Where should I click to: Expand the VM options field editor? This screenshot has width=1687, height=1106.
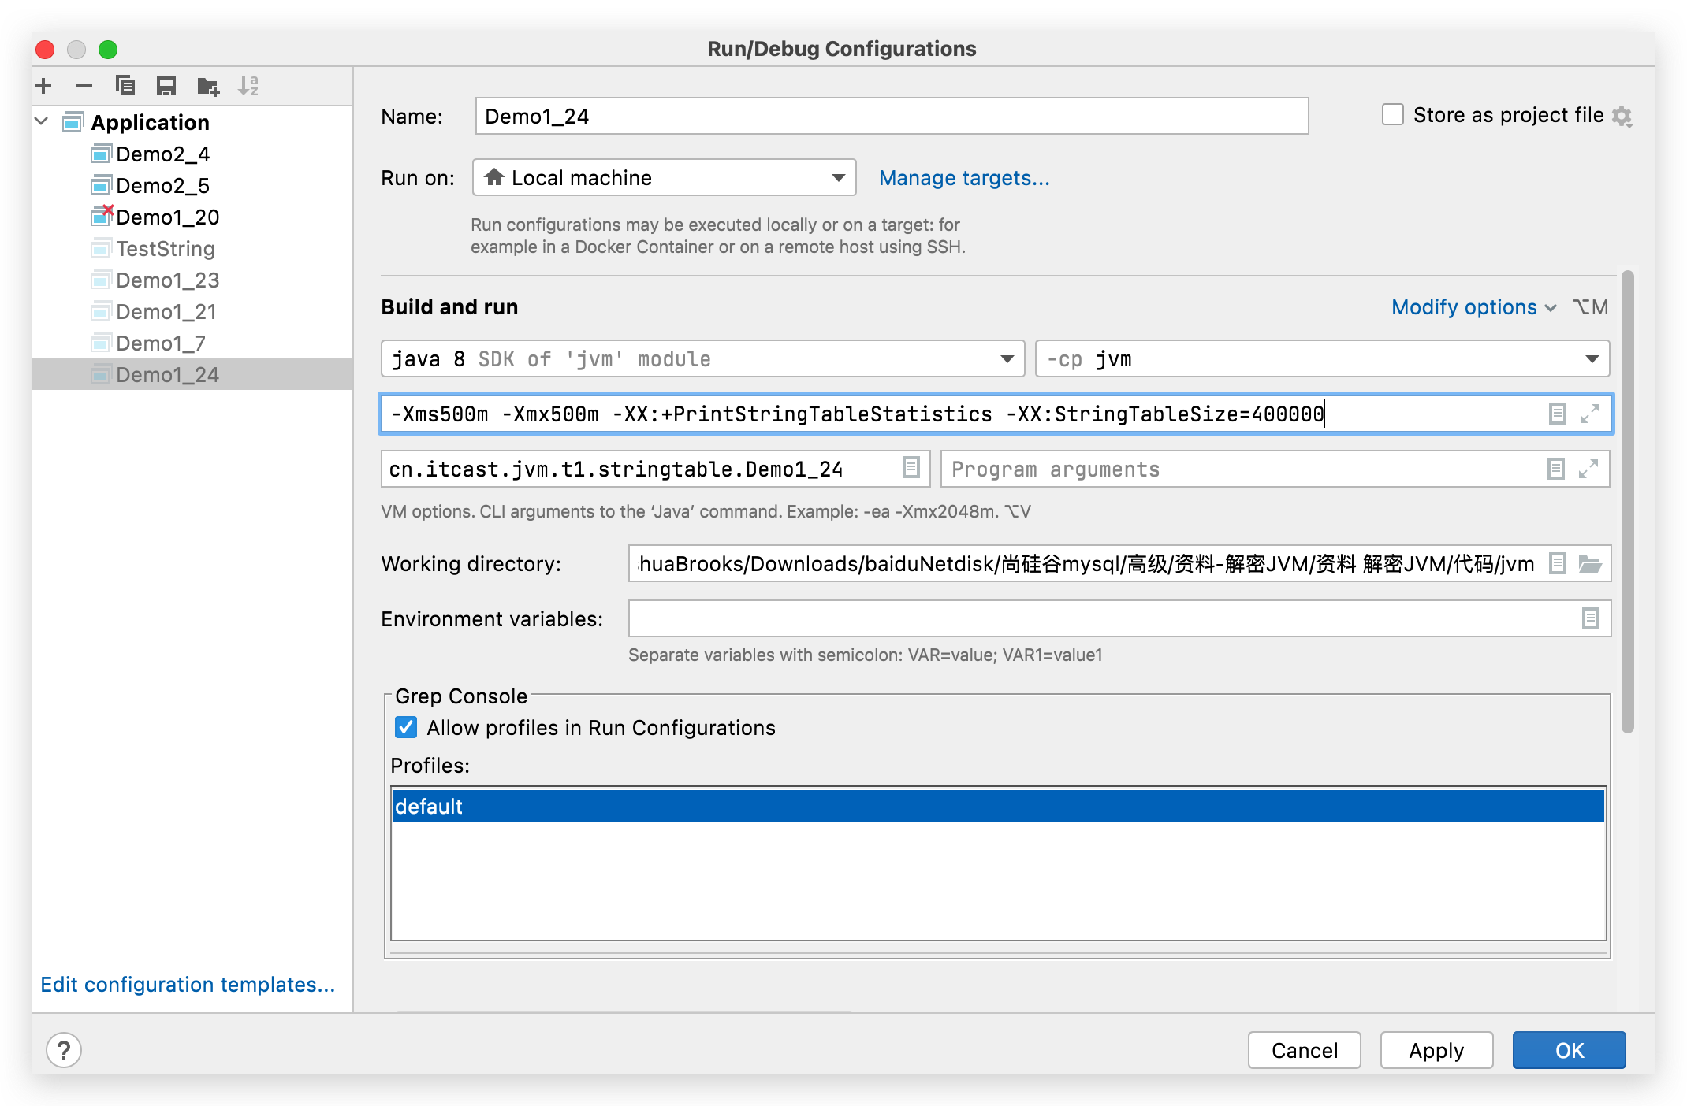(1590, 414)
